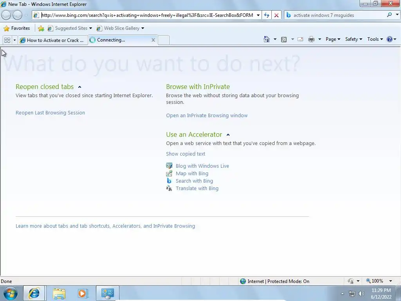Click Search with Bing accelerator
401x301 pixels.
pos(194,181)
